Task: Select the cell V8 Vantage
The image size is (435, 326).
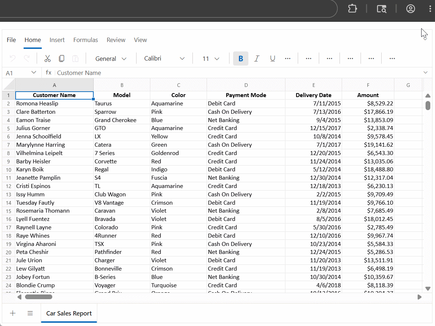Action: click(x=122, y=202)
